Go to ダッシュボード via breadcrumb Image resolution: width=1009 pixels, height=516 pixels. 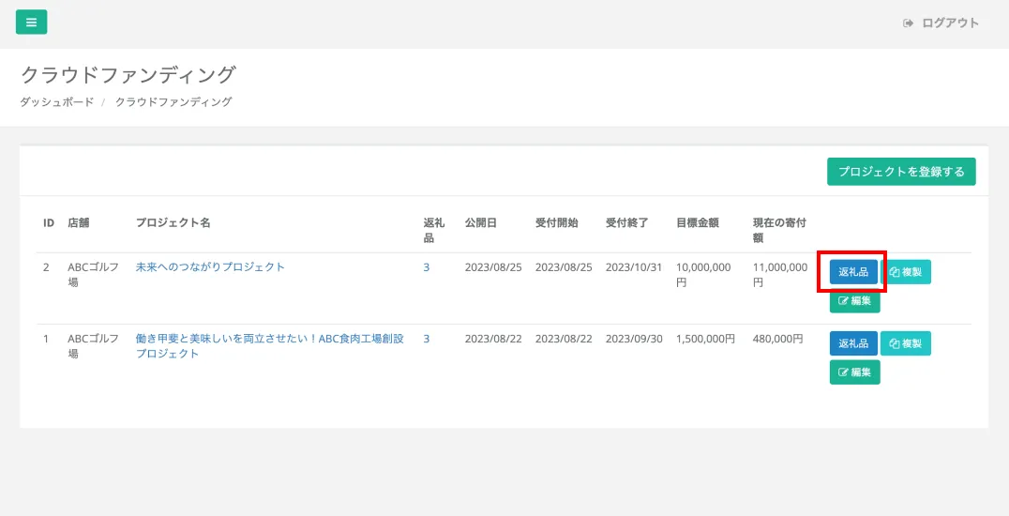pos(57,102)
